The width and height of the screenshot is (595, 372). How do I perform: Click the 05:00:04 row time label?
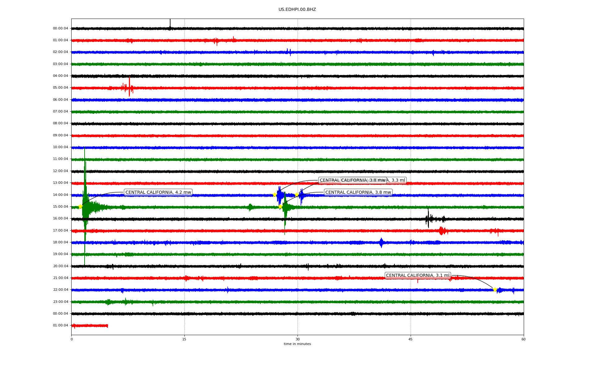(60, 87)
